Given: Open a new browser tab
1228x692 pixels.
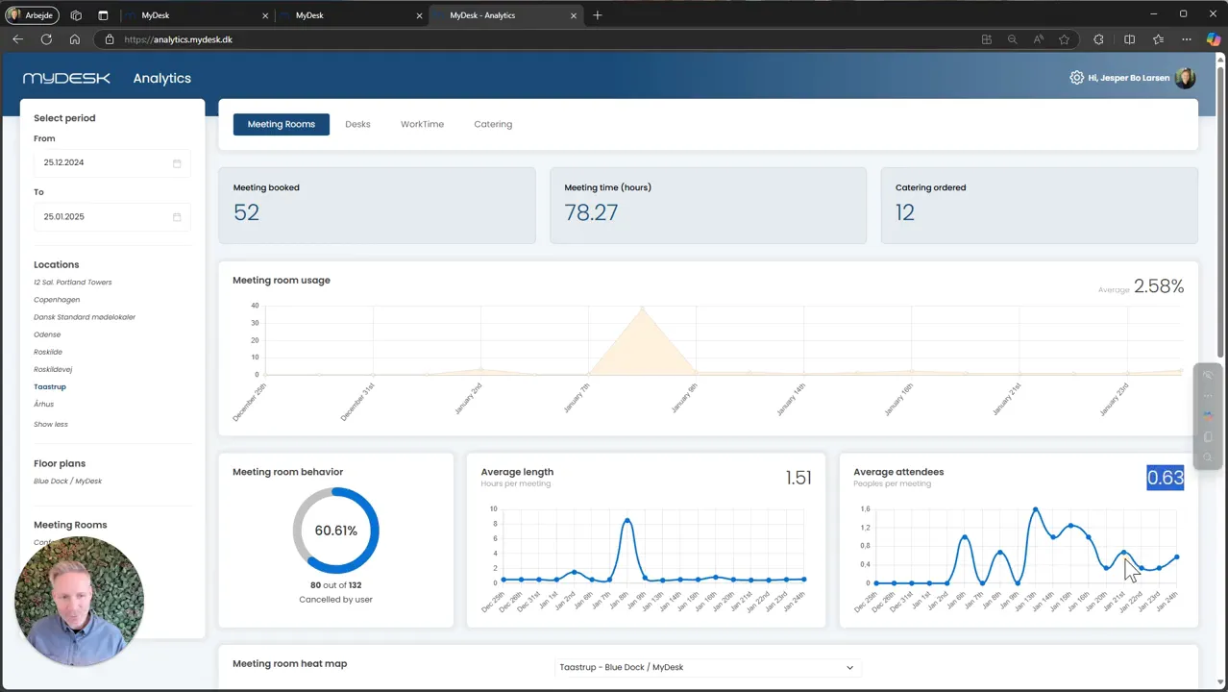Looking at the screenshot, I should click(598, 15).
